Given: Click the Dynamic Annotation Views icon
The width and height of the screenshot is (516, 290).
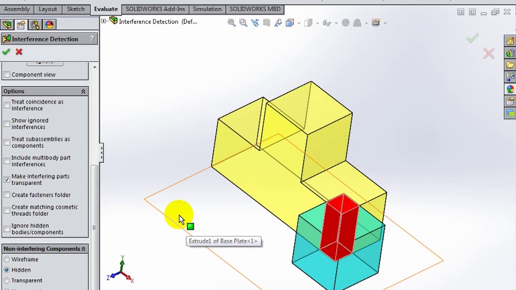Looking at the screenshot, I should [278, 23].
